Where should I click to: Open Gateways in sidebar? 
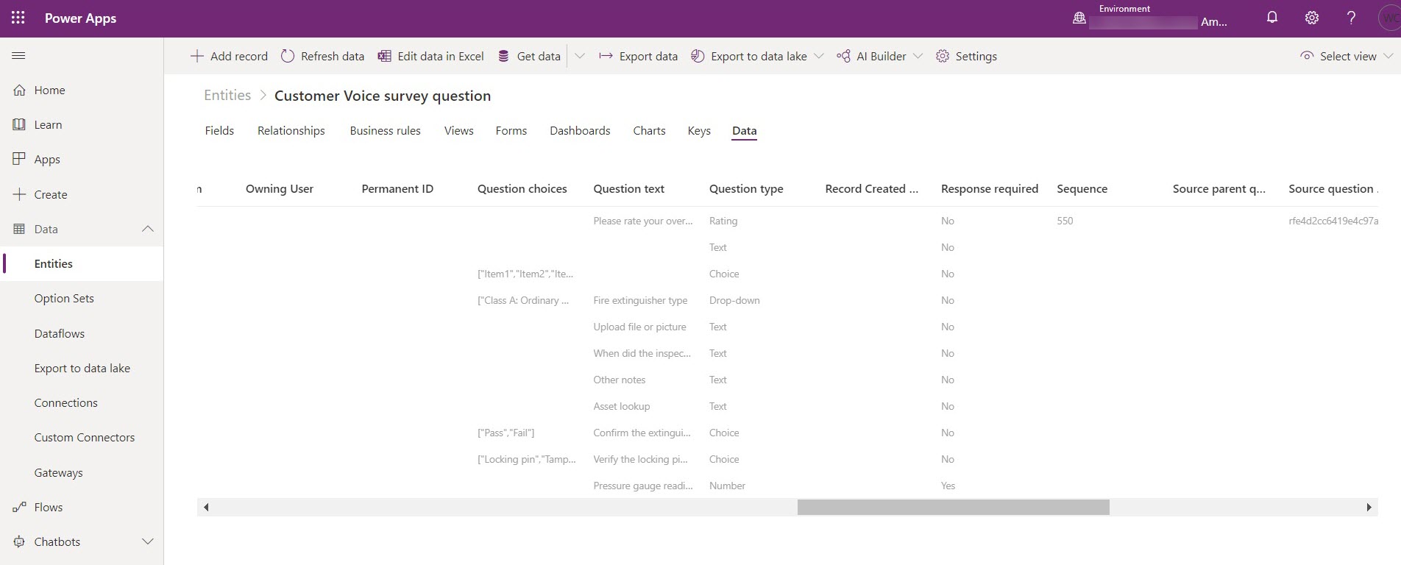(x=59, y=472)
